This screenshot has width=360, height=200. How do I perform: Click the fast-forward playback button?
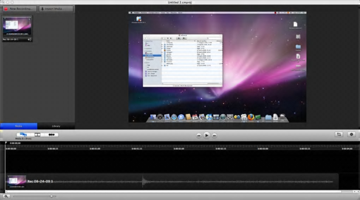pyautogui.click(x=214, y=136)
